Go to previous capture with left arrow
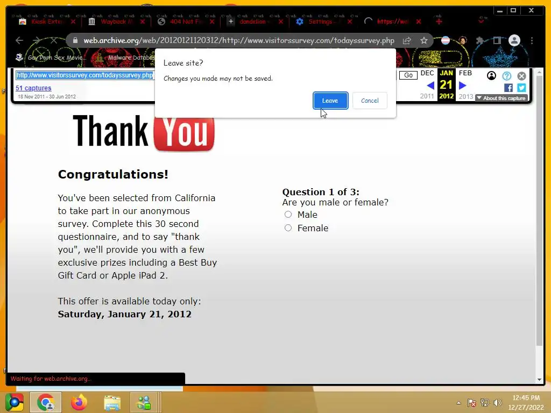 pyautogui.click(x=430, y=86)
